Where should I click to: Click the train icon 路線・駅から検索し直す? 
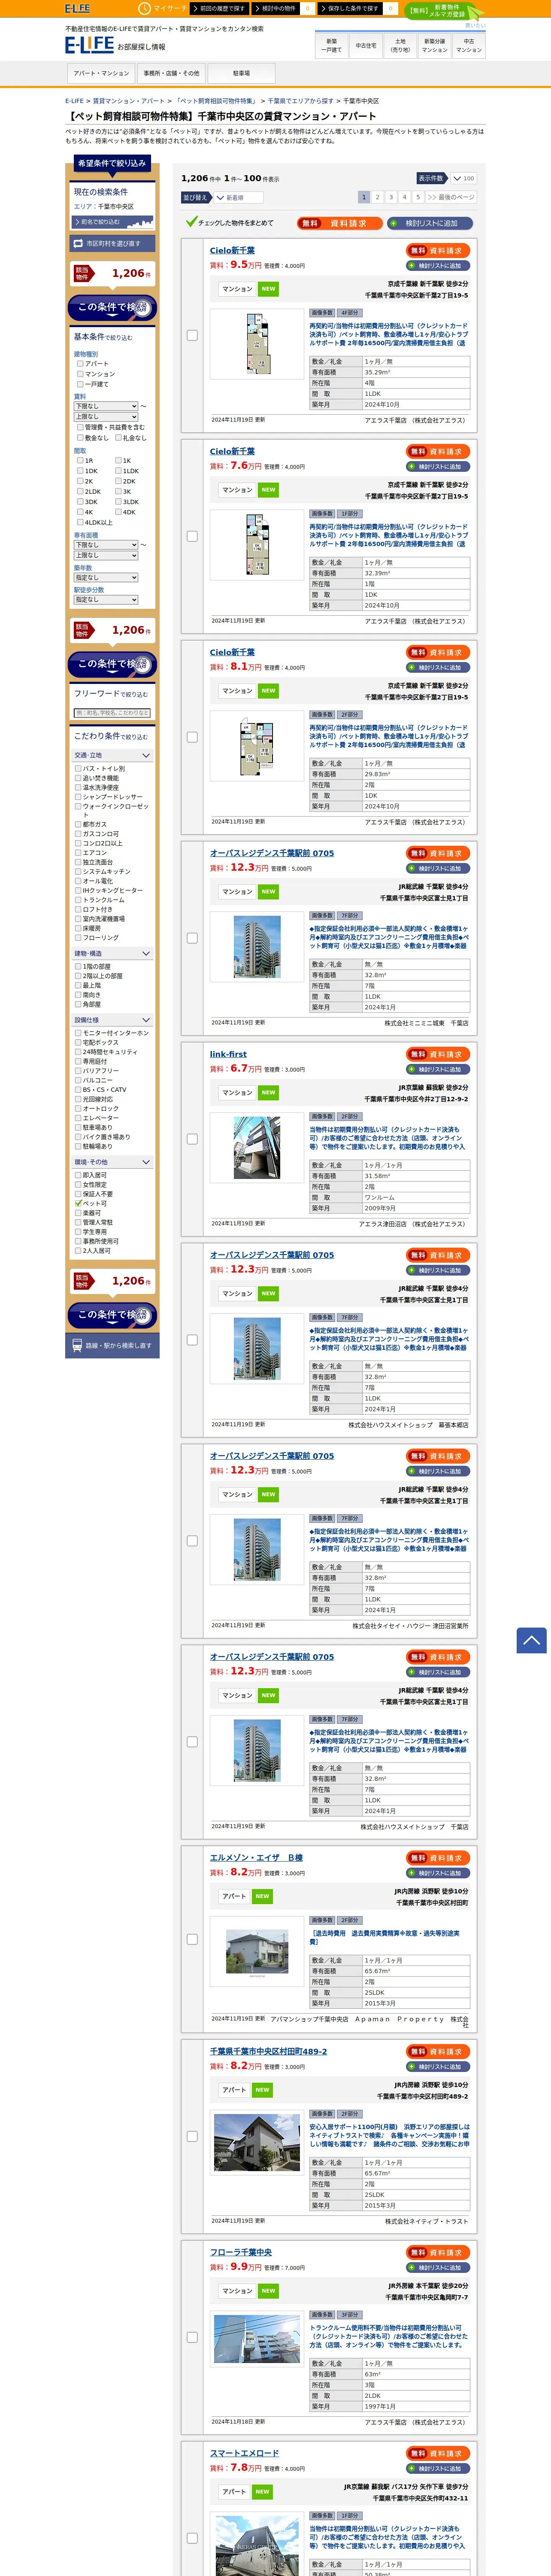pyautogui.click(x=112, y=1345)
